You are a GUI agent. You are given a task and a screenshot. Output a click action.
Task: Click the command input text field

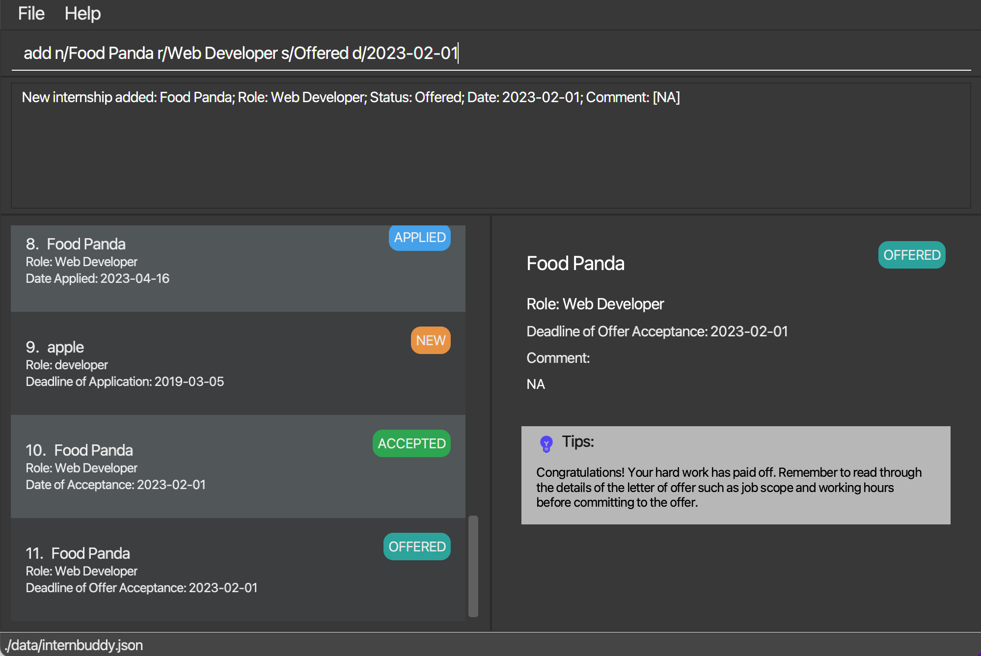coord(491,53)
